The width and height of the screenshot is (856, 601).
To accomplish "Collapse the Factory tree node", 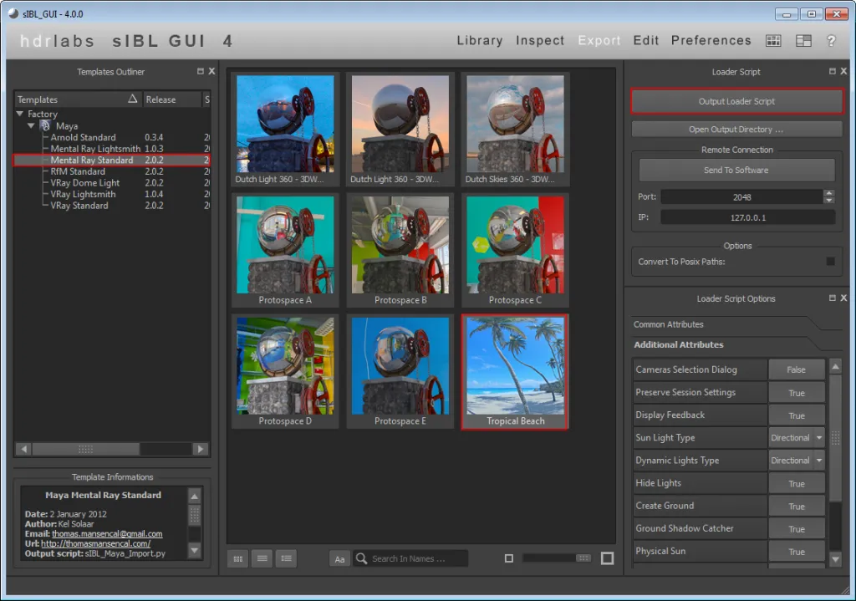I will (x=20, y=115).
